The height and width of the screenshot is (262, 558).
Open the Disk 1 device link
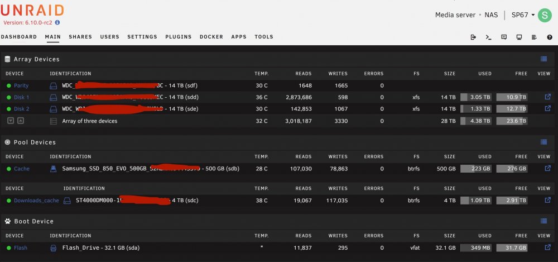22,97
